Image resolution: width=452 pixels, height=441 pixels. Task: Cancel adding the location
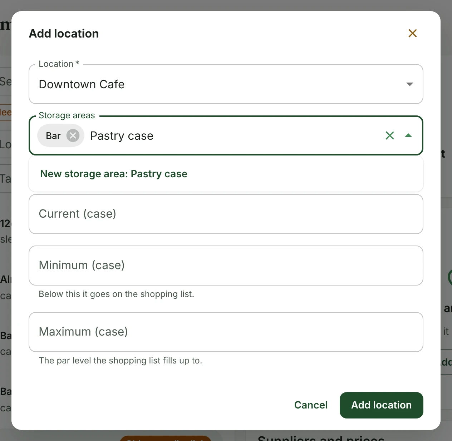311,405
